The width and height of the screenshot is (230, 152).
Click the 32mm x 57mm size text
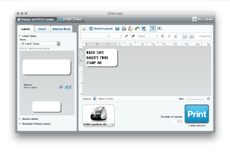(106, 99)
